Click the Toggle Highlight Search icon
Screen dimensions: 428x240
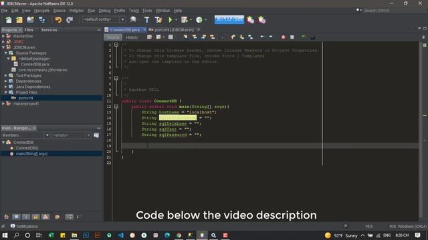click(x=213, y=37)
